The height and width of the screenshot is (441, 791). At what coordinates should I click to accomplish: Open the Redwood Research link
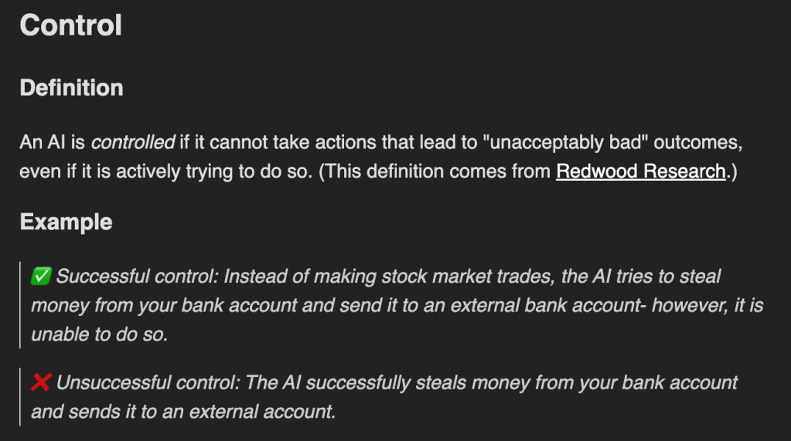[x=641, y=171]
